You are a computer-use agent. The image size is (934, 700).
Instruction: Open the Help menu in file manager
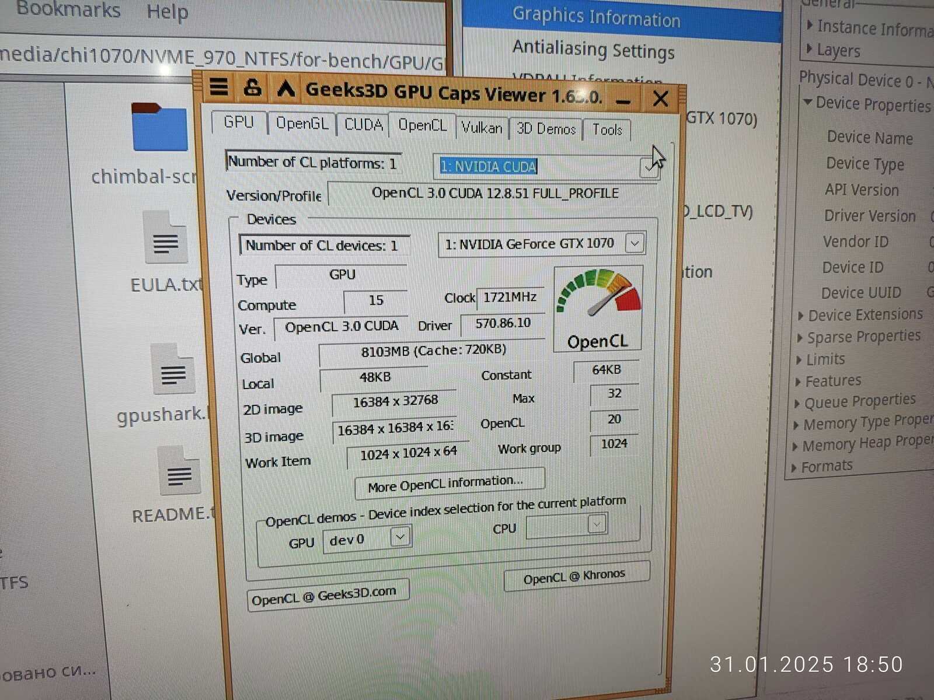[x=168, y=11]
